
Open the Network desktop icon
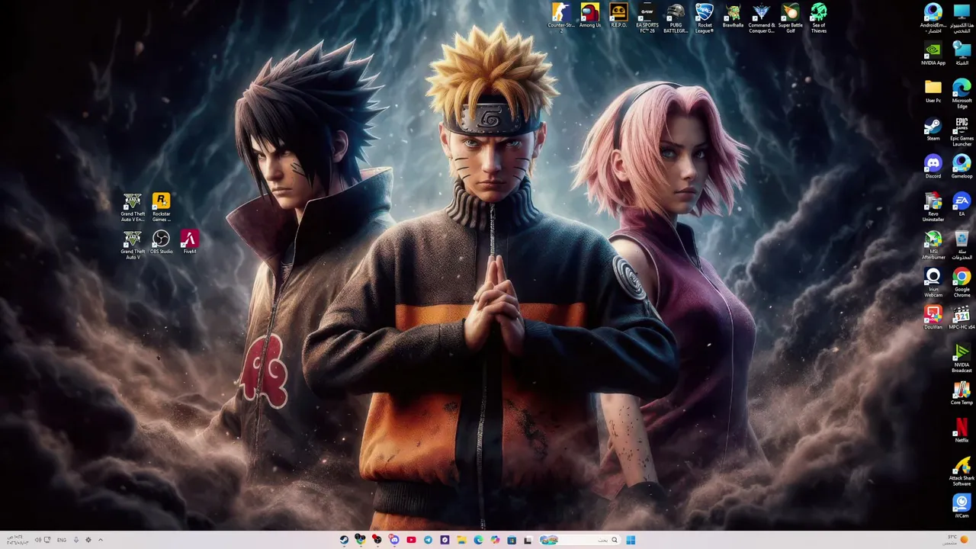pos(962,53)
